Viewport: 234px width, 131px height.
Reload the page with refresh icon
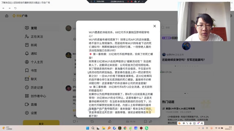[15, 8]
